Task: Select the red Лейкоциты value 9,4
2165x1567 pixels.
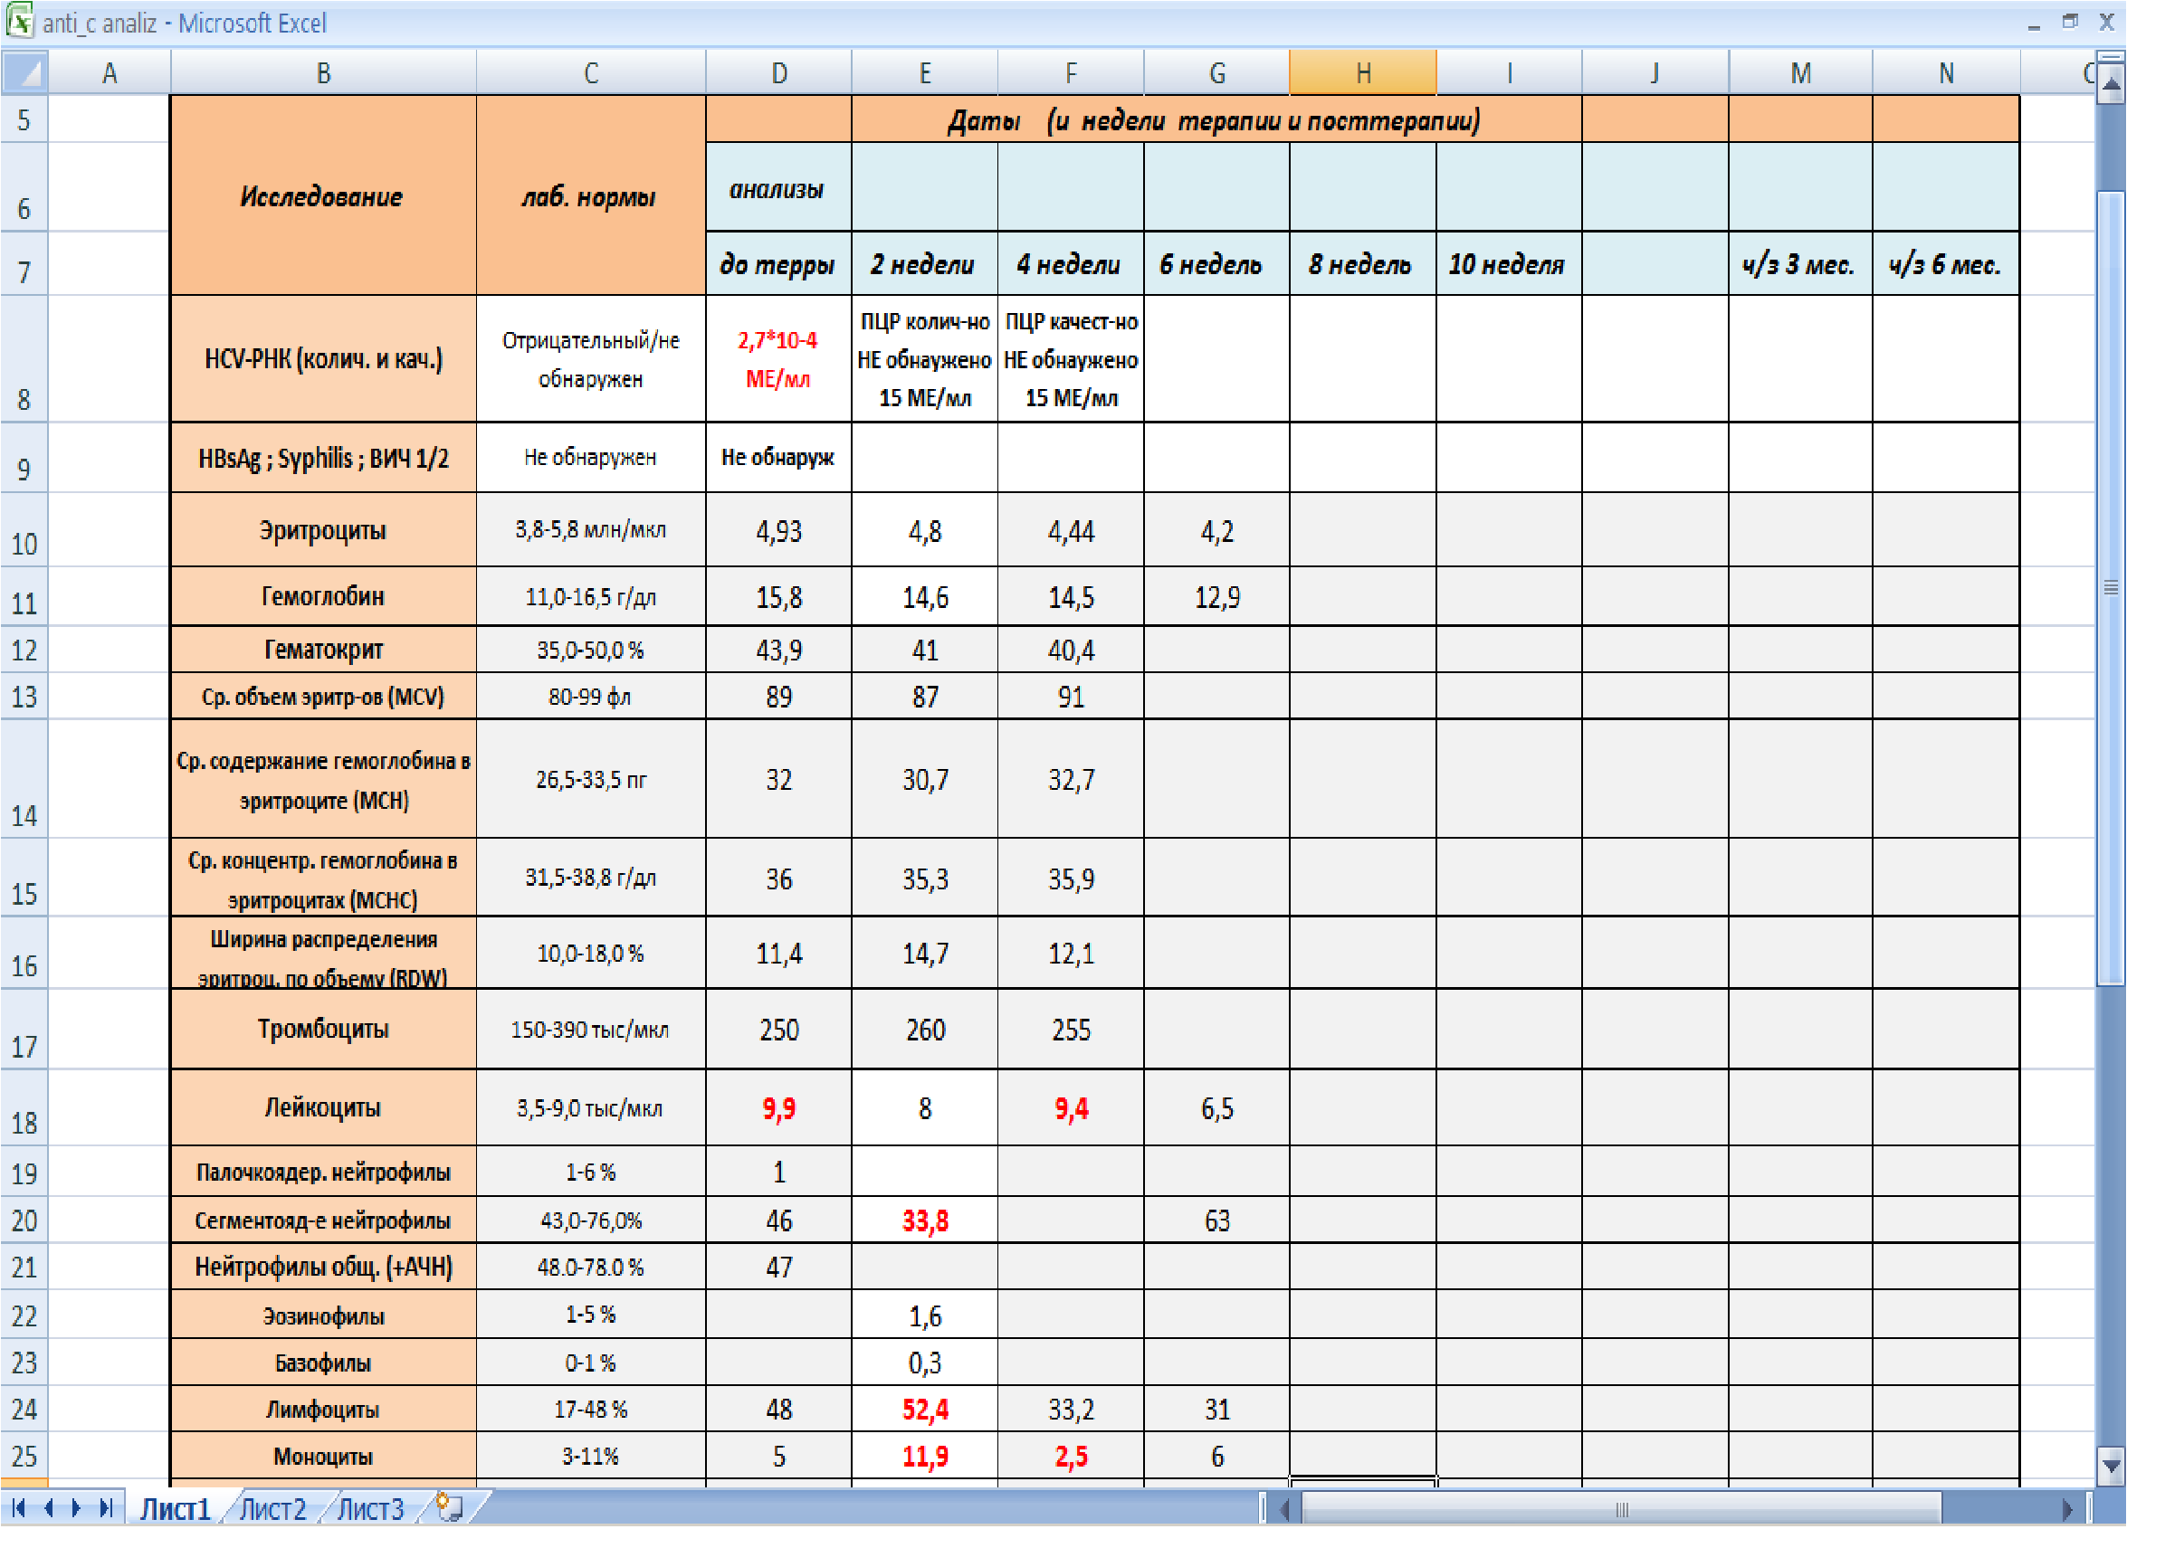Action: click(1071, 1107)
